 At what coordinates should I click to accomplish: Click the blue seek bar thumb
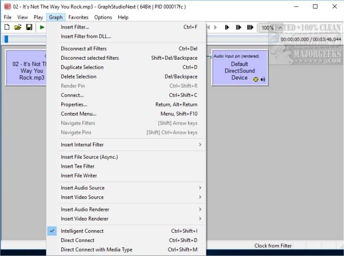tap(6, 39)
